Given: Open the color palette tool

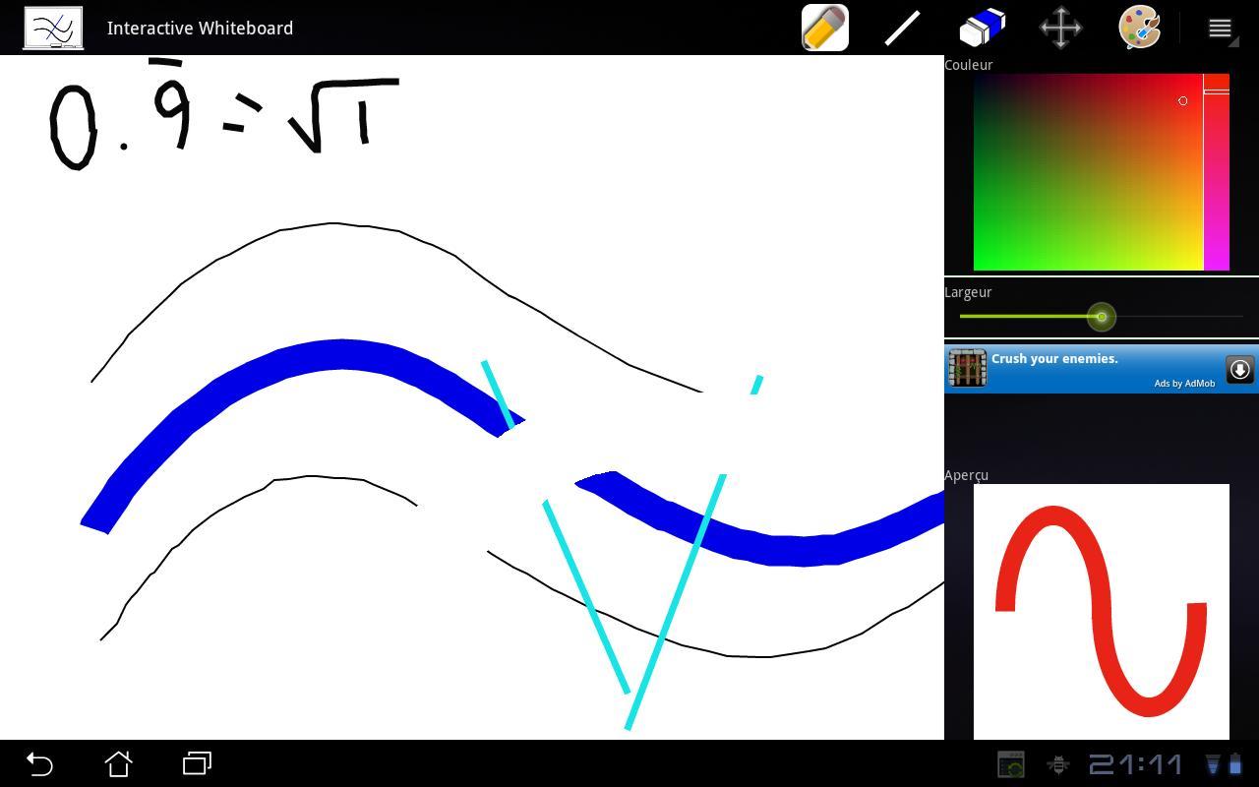Looking at the screenshot, I should click(x=1138, y=28).
